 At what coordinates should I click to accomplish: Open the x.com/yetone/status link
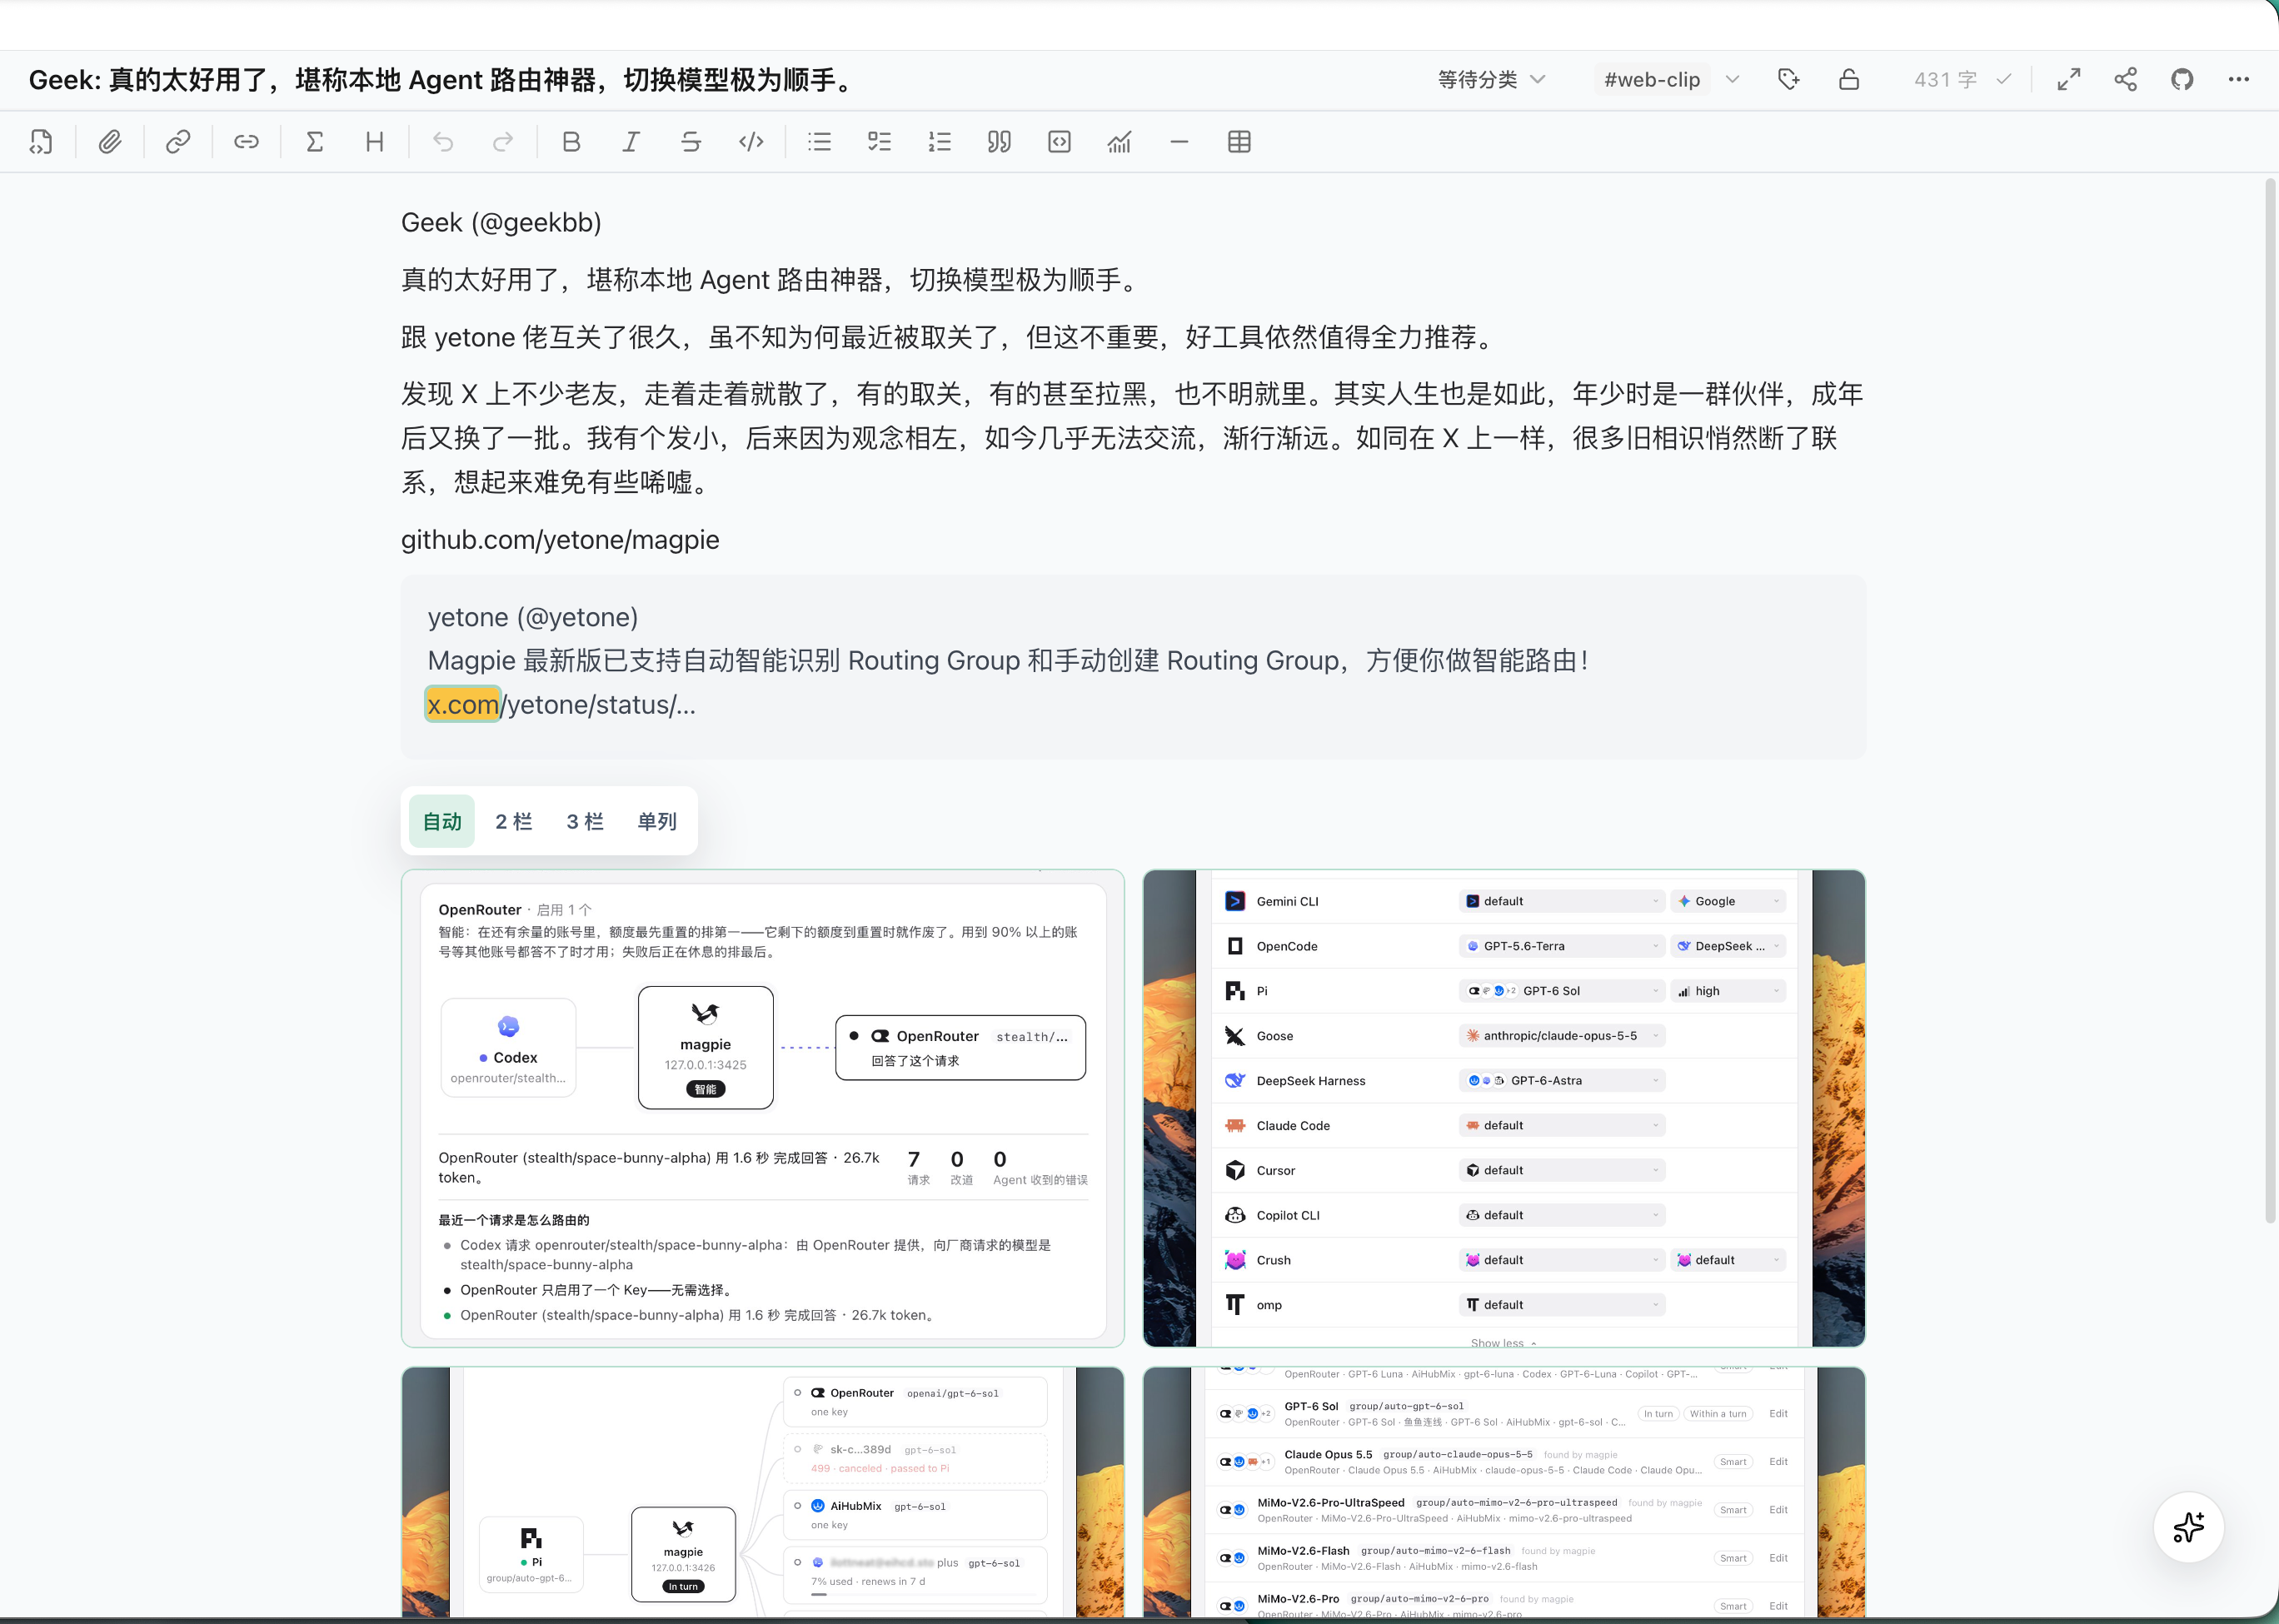coord(561,704)
